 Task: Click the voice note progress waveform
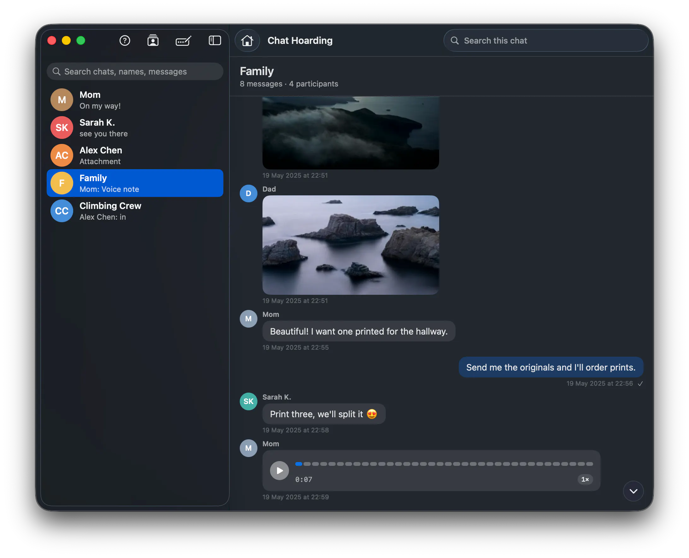(x=444, y=464)
